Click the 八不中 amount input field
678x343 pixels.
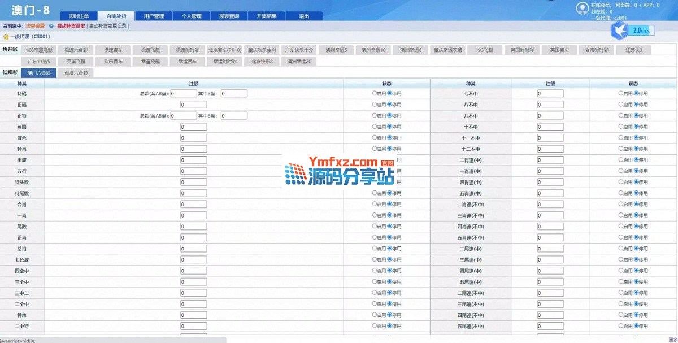[550, 105]
